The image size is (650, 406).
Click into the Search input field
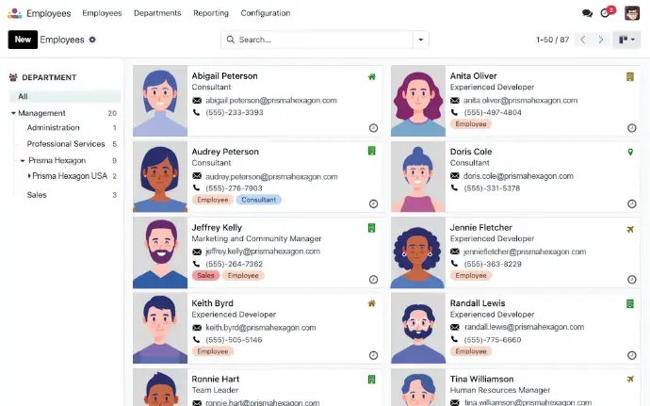click(320, 40)
